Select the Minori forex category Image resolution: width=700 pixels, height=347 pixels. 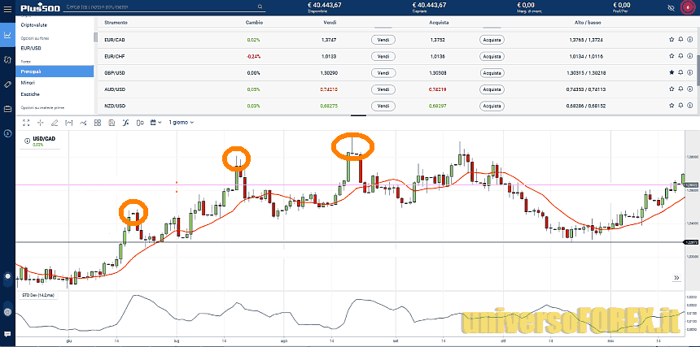pyautogui.click(x=28, y=82)
